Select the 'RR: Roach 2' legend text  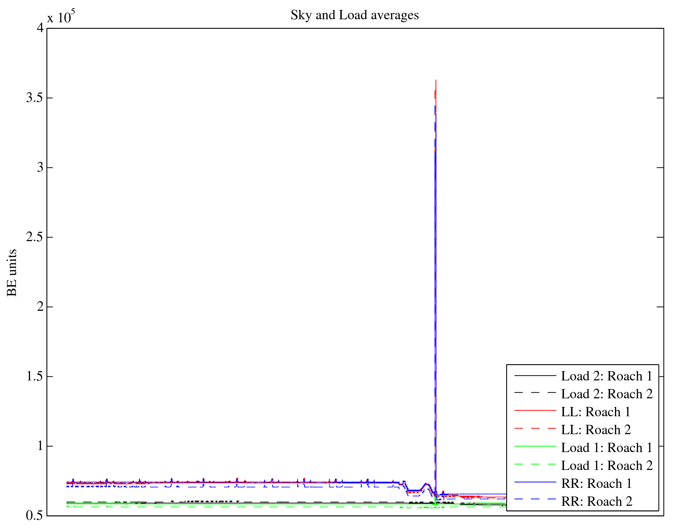click(x=596, y=501)
